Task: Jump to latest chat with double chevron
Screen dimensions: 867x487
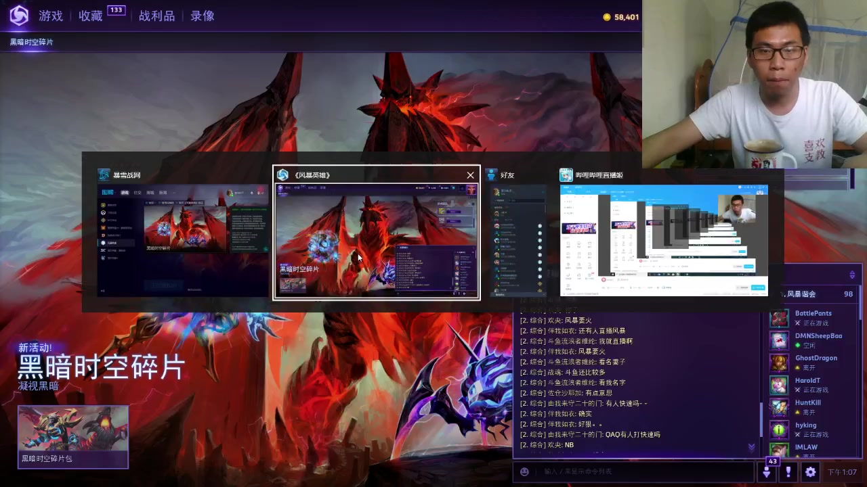Action: [x=751, y=448]
